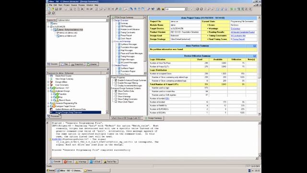Click the green run icon in right toolbar
Viewport: 307px width, 173px height.
coord(232,9)
